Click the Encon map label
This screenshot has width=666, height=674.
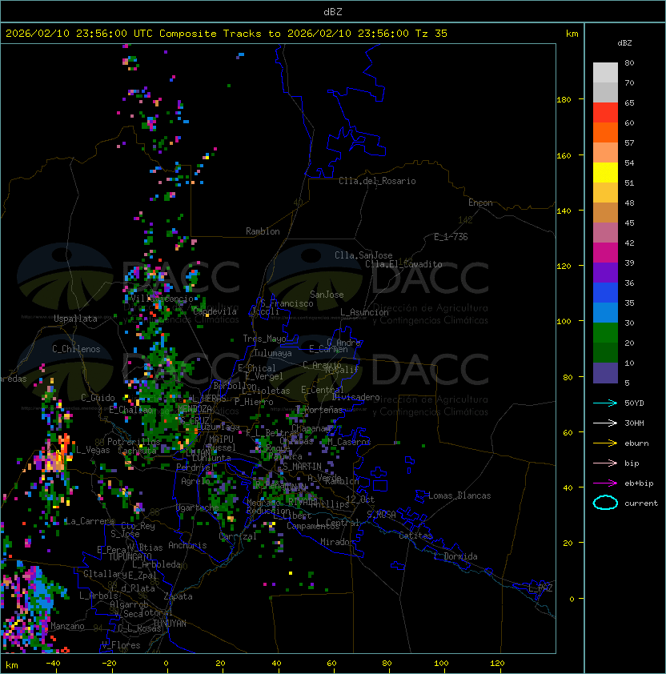480,203
